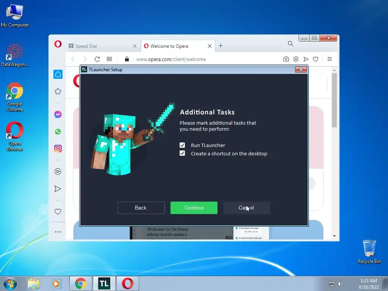The image size is (388, 291).
Task: Open Windows Explorer from taskbar
Action: 34,283
